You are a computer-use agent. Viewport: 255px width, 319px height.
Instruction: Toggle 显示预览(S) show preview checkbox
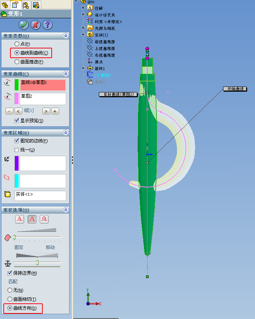pos(17,121)
